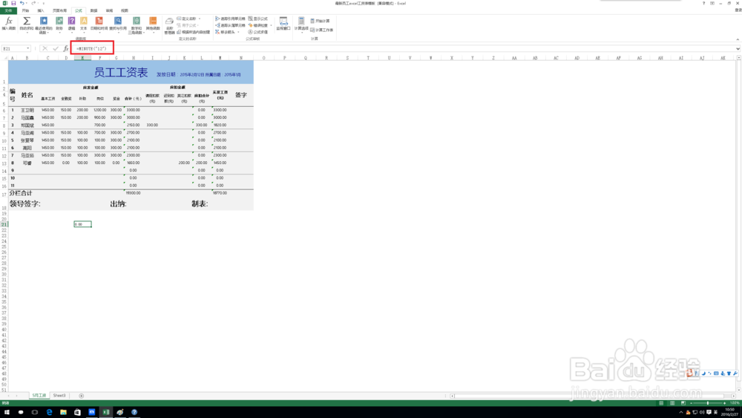Open File Explorer from taskbar
742x418 pixels.
pyautogui.click(x=63, y=412)
